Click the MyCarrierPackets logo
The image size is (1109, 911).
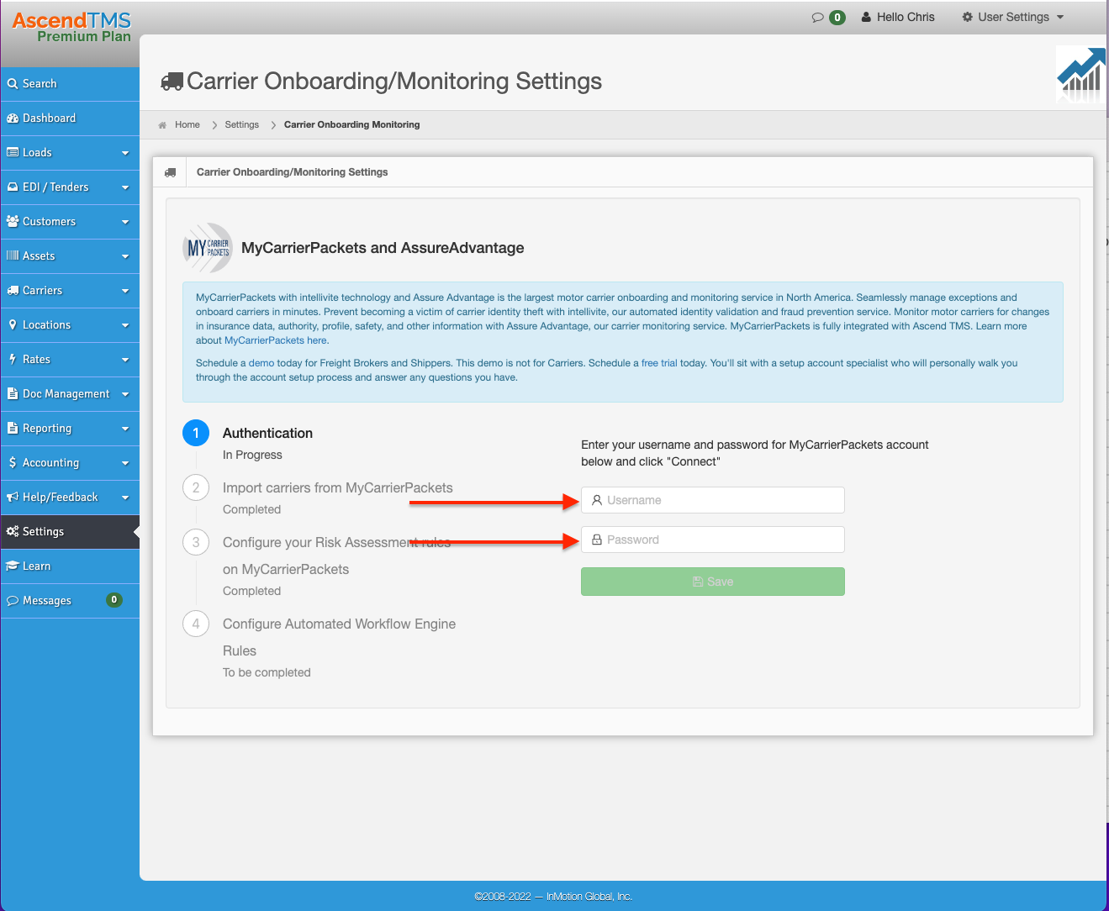click(208, 248)
